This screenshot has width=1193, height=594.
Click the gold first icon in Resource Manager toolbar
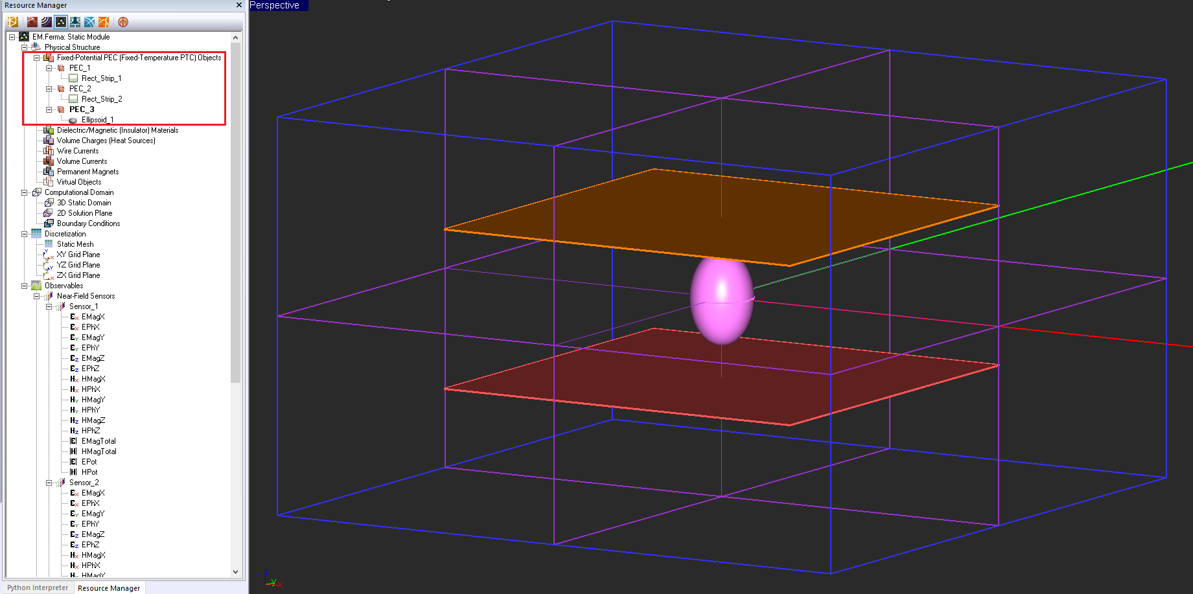(x=12, y=22)
